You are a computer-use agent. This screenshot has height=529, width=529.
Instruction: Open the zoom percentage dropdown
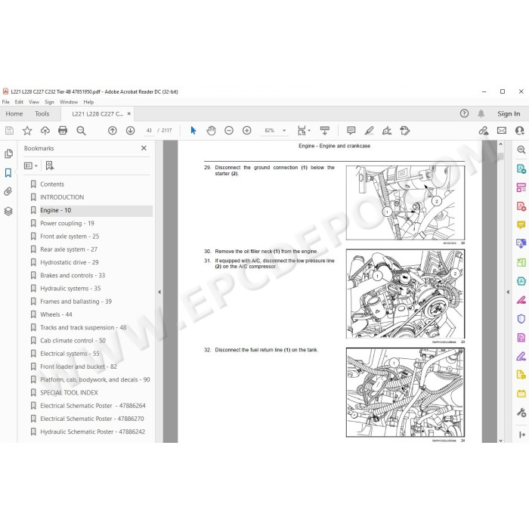(x=284, y=131)
